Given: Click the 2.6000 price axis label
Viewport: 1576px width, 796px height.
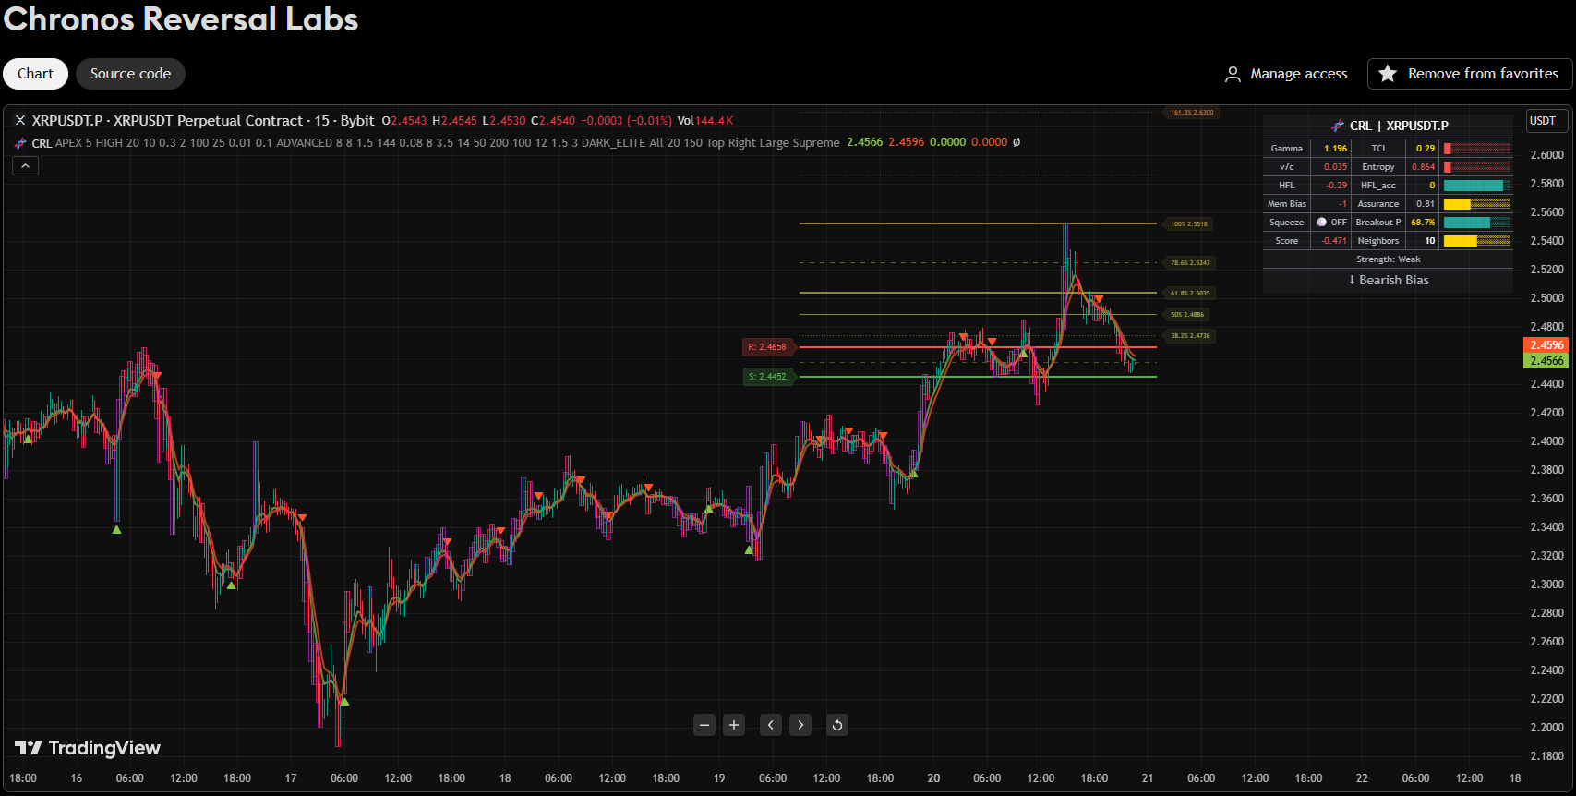Looking at the screenshot, I should pyautogui.click(x=1547, y=155).
